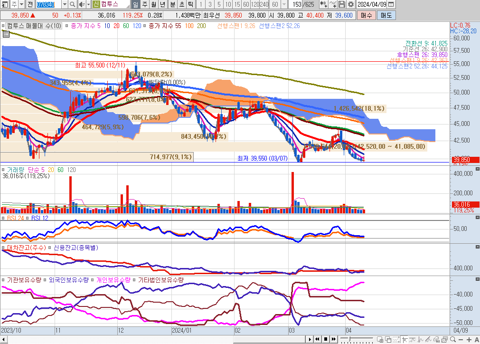Select the 월 (monthly) period tab
480x344 pixels.
click(154, 4)
